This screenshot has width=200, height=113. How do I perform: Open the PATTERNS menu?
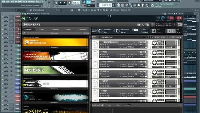tap(18, 2)
